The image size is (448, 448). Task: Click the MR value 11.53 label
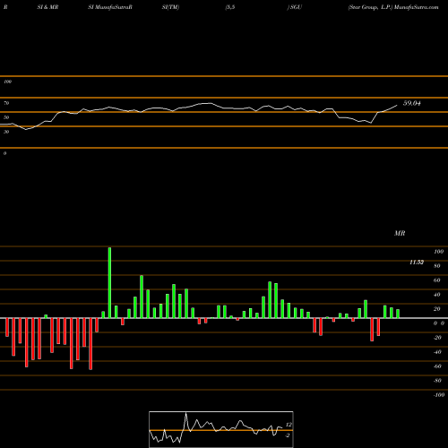[417, 263]
